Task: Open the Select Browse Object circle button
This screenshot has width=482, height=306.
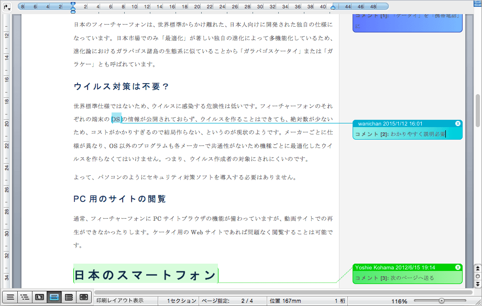Action: 477,276
